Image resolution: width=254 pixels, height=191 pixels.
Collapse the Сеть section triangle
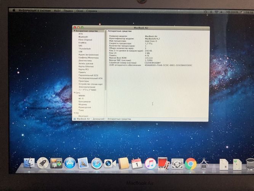coord(75,93)
